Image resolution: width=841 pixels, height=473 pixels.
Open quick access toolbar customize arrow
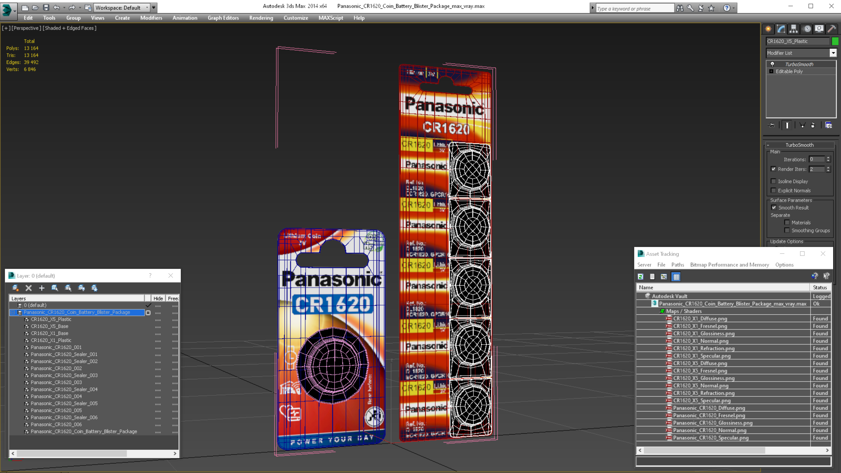click(x=153, y=8)
